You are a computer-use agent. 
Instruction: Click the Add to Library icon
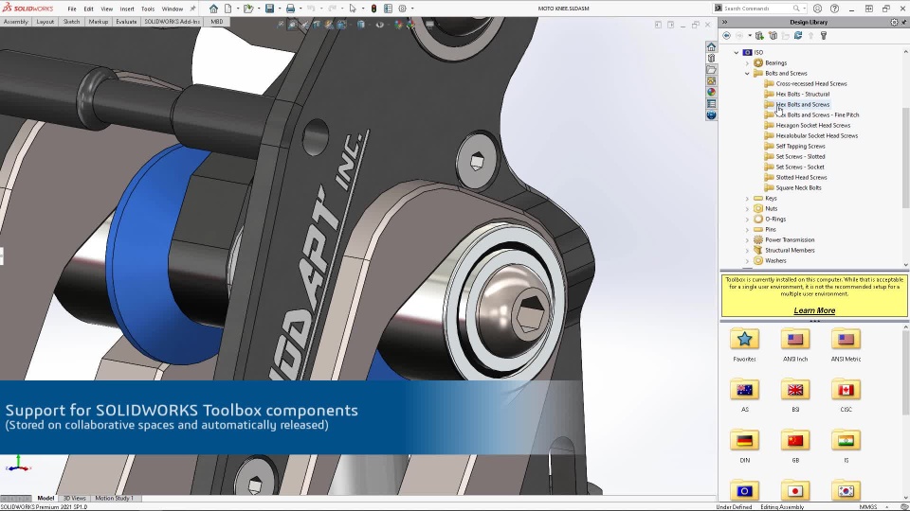[759, 36]
